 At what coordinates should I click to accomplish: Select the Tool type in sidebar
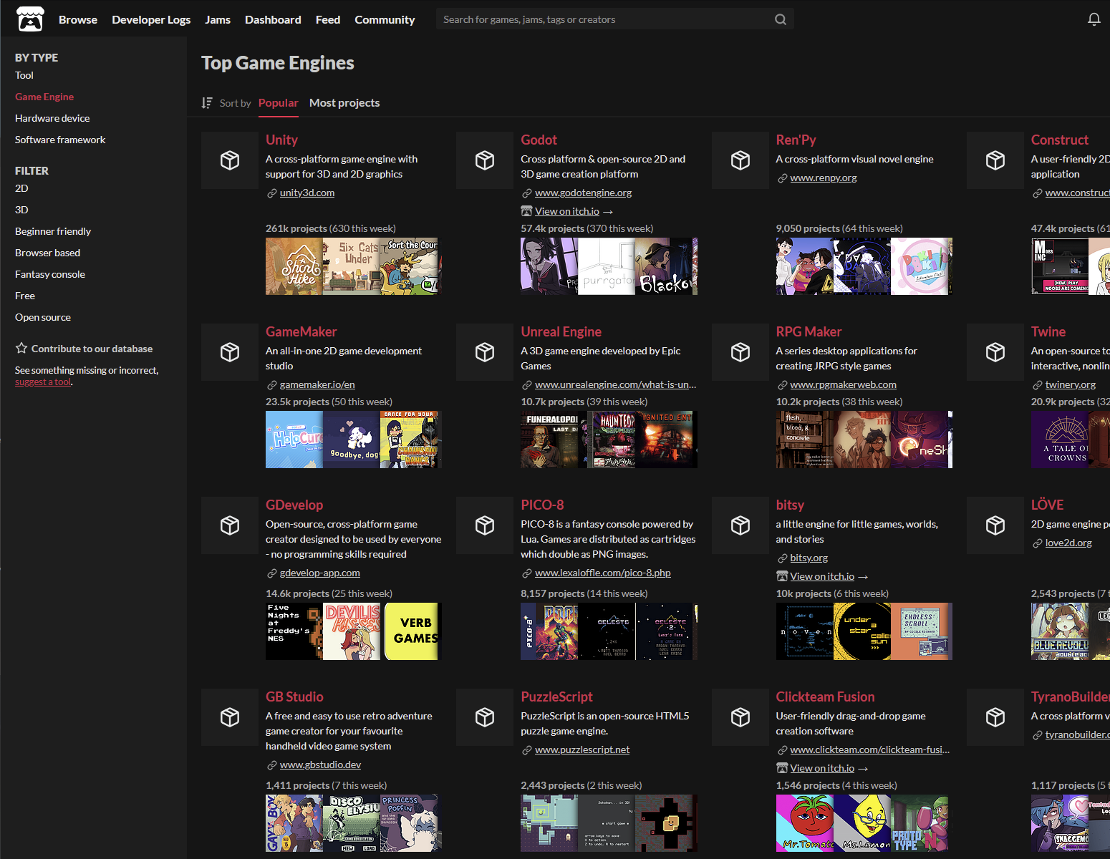click(x=24, y=75)
